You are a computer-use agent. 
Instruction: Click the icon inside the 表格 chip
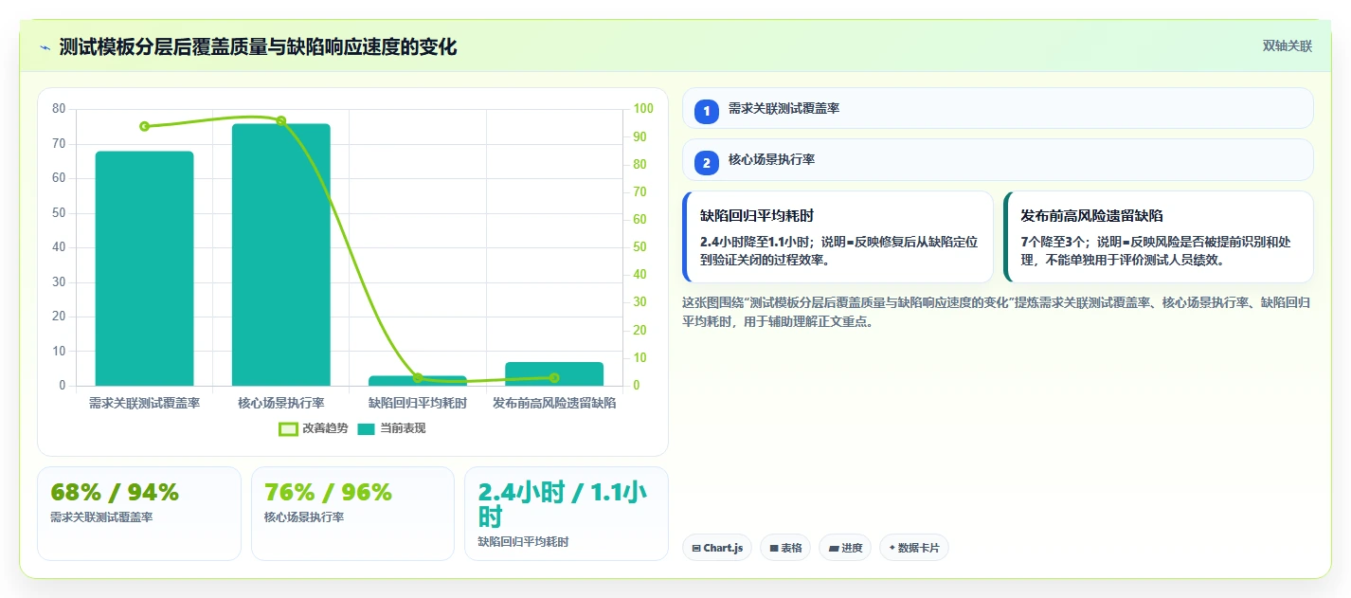774,548
